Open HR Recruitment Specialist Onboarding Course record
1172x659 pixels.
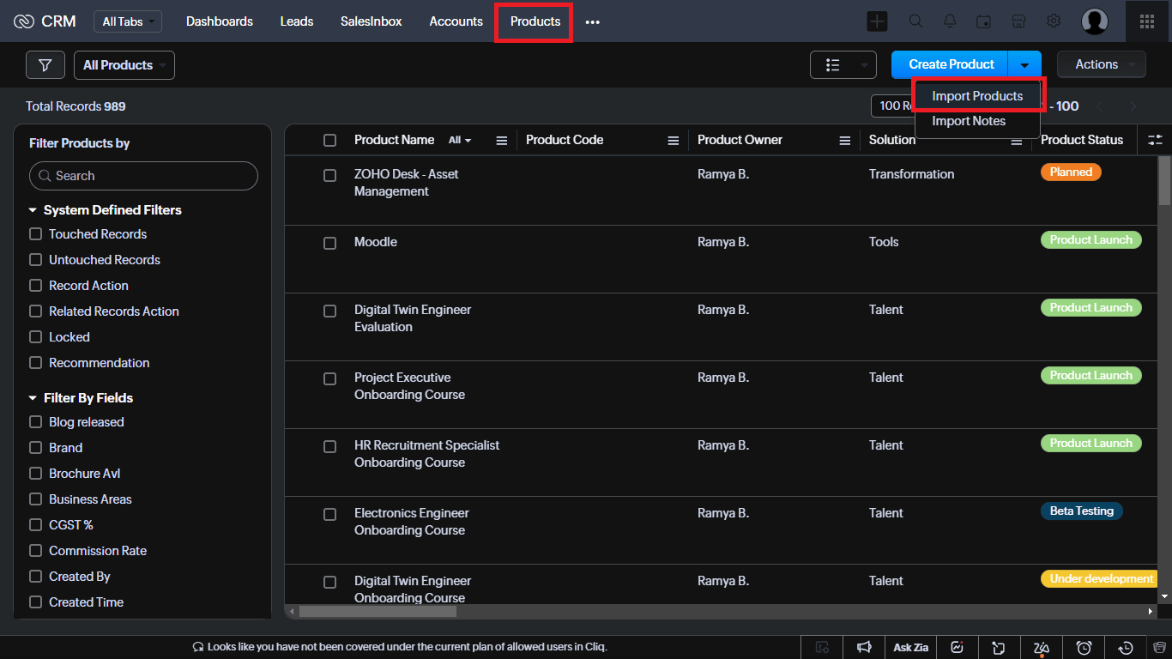pyautogui.click(x=426, y=454)
